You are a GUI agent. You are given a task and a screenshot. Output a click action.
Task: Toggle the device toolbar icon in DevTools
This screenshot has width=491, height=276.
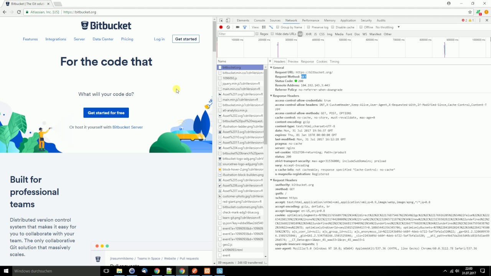[x=227, y=20]
